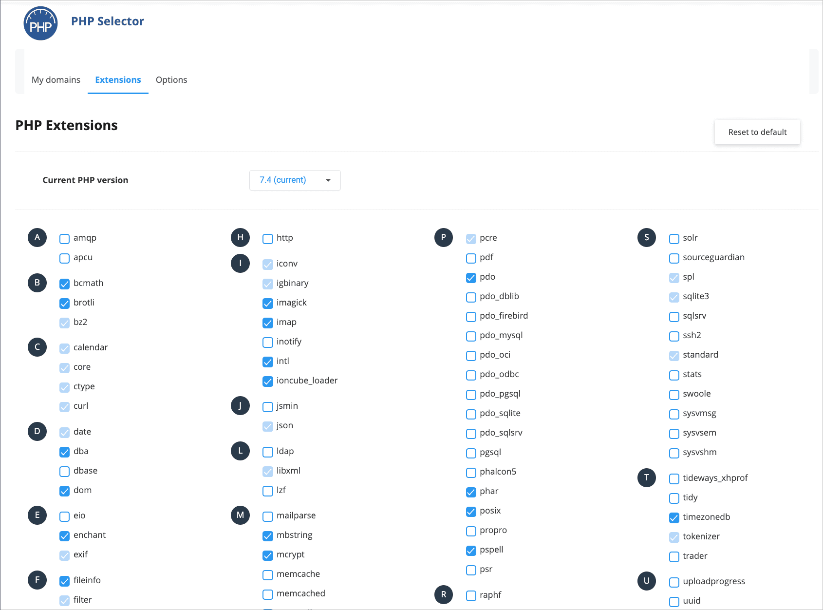Click the letter D group badge
823x610 pixels.
click(37, 432)
